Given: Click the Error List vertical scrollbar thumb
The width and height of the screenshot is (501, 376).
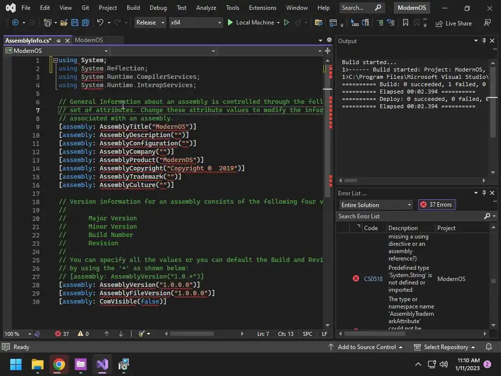Looking at the screenshot, I should pos(493,281).
